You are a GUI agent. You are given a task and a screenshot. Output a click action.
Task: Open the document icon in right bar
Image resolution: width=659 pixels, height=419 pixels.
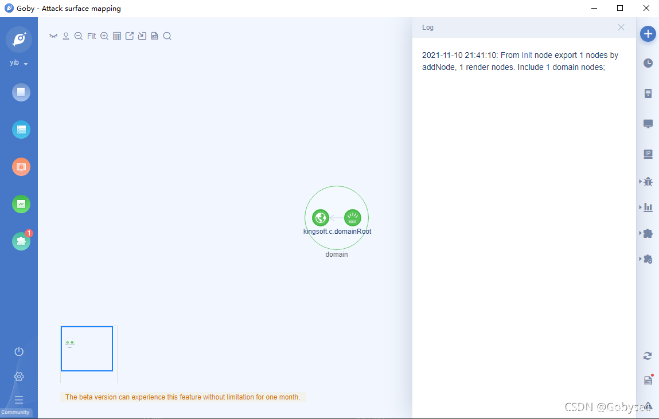[x=648, y=93]
